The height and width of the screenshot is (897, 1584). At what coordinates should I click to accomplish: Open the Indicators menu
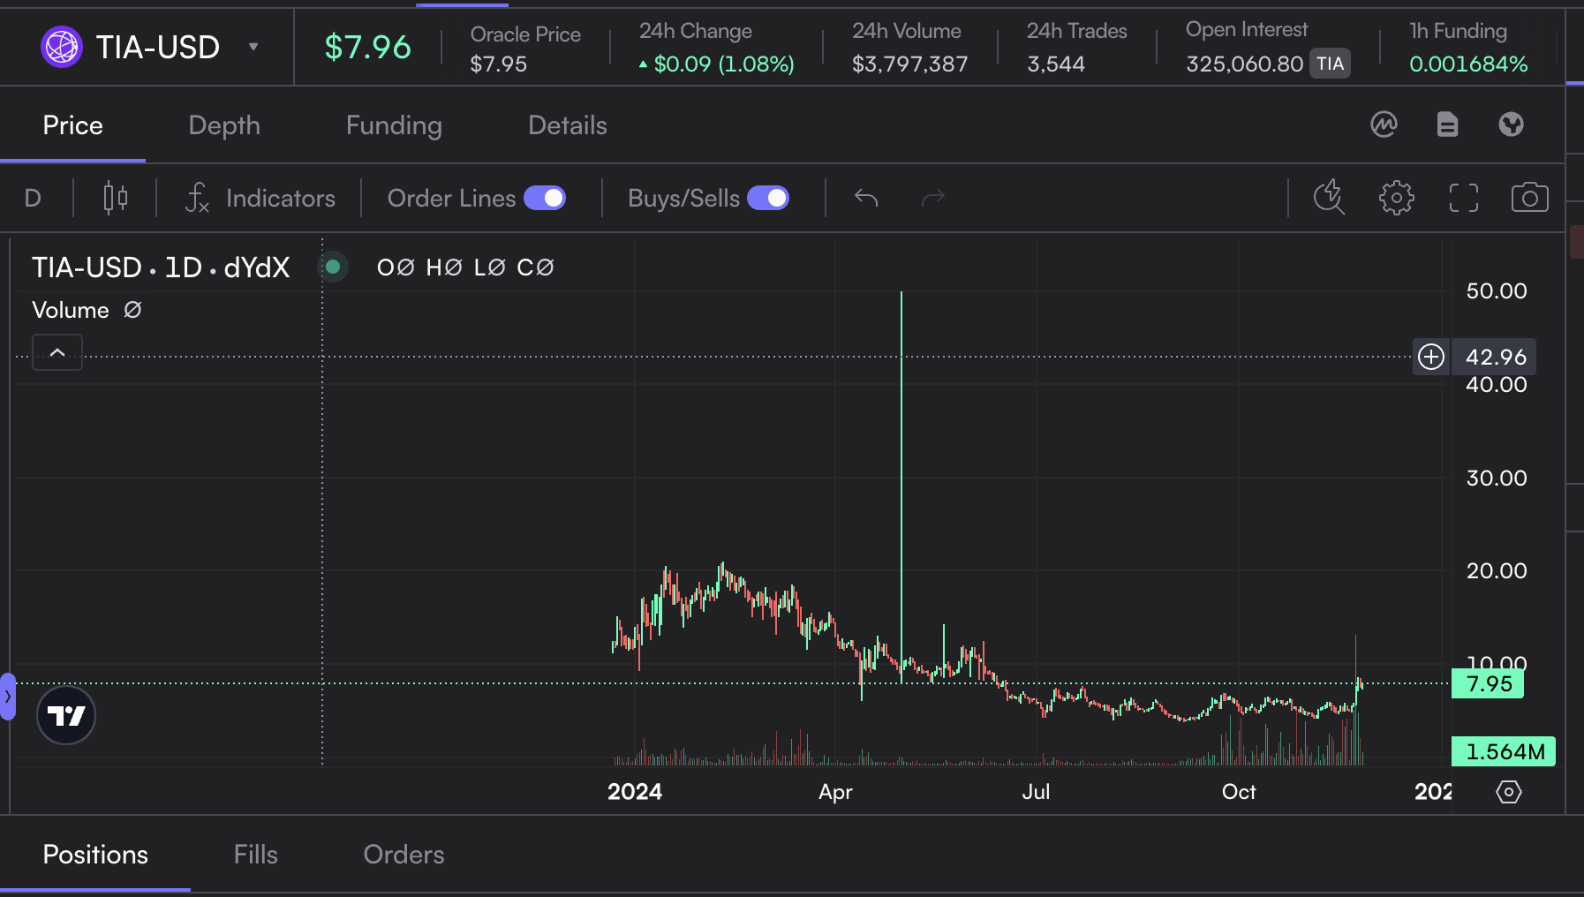260,198
